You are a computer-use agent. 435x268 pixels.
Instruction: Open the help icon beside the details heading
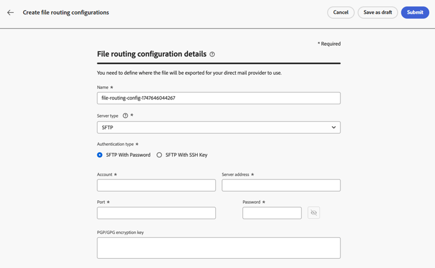(x=212, y=54)
